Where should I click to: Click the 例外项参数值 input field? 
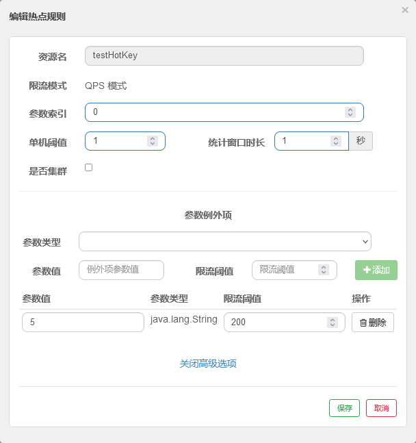[x=121, y=270]
